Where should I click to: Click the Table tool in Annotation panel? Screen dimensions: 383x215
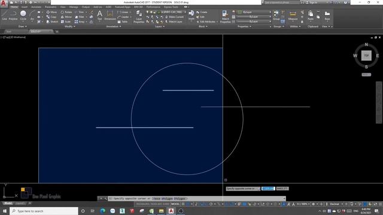point(122,21)
